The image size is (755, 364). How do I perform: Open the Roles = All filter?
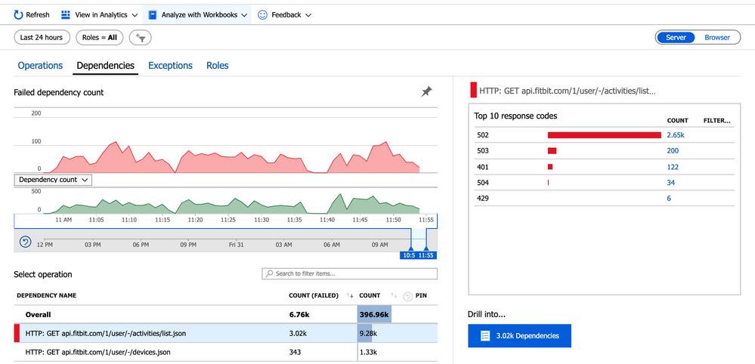pyautogui.click(x=100, y=38)
